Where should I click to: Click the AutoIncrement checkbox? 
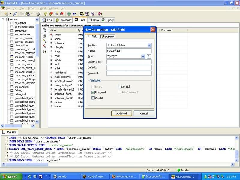[119, 92]
